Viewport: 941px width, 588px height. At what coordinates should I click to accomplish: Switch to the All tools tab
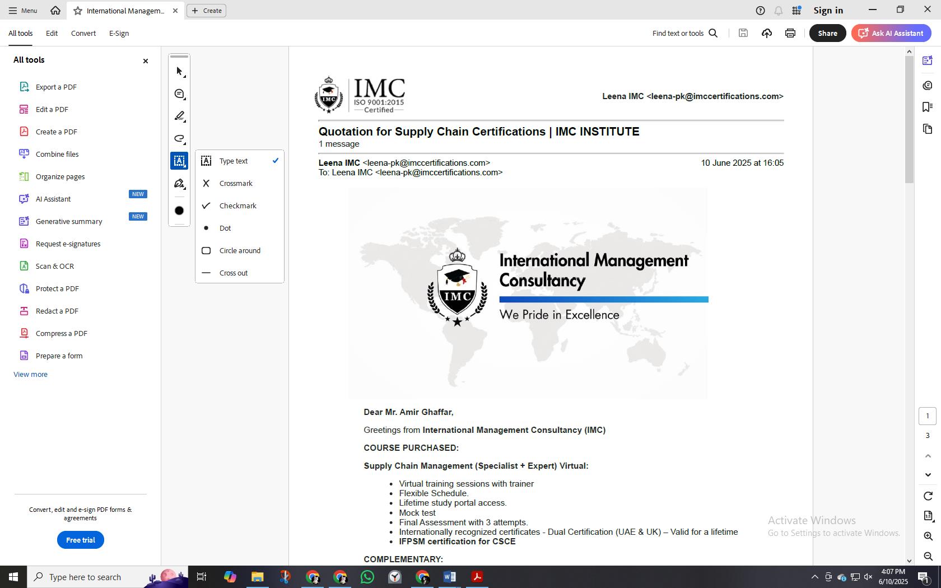[x=20, y=33]
